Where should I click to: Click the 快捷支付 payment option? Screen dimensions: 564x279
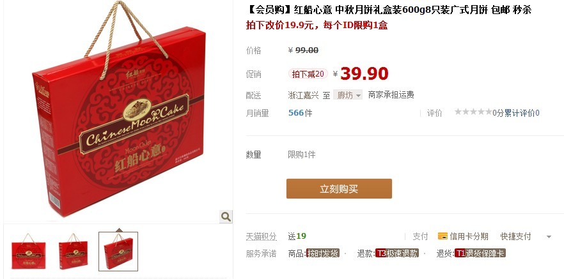pos(515,236)
